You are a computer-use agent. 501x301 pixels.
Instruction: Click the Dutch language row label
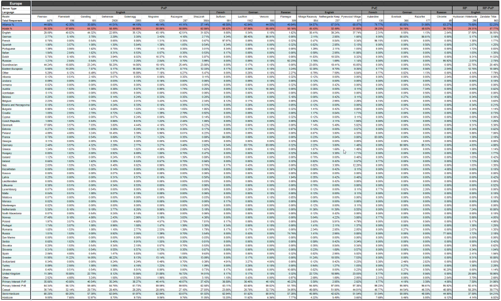pyautogui.click(x=6, y=57)
